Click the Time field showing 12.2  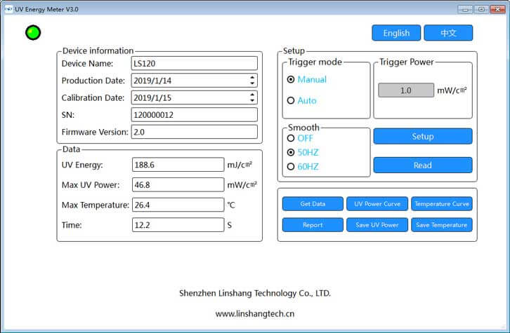tap(178, 225)
